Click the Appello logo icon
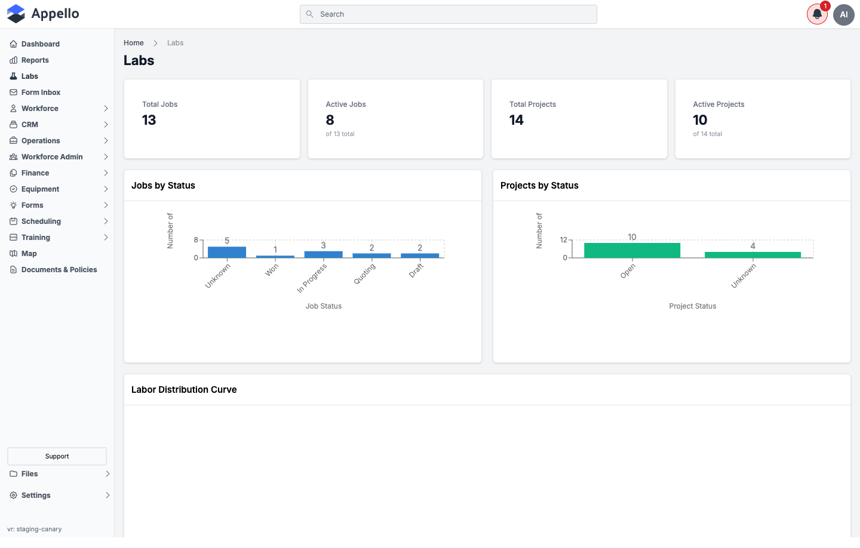Screen dimensions: 860x548 tap(16, 14)
